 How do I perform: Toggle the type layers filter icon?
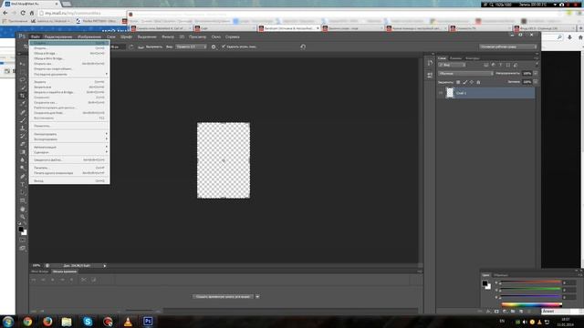point(501,65)
